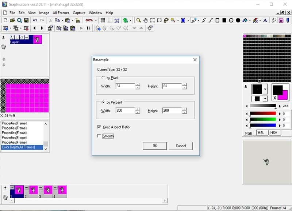Open a file using the folder icon

[x=12, y=20]
